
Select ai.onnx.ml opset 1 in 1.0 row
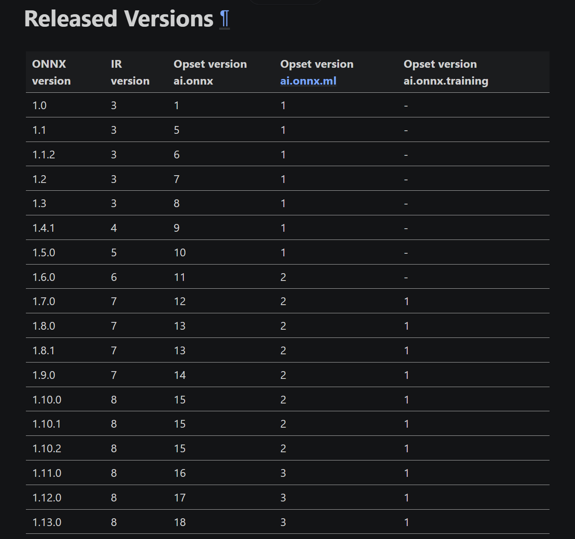pyautogui.click(x=283, y=105)
